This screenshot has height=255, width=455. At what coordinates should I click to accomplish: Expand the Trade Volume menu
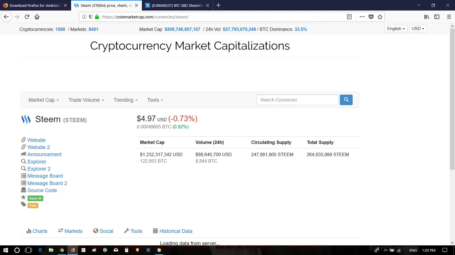point(86,100)
